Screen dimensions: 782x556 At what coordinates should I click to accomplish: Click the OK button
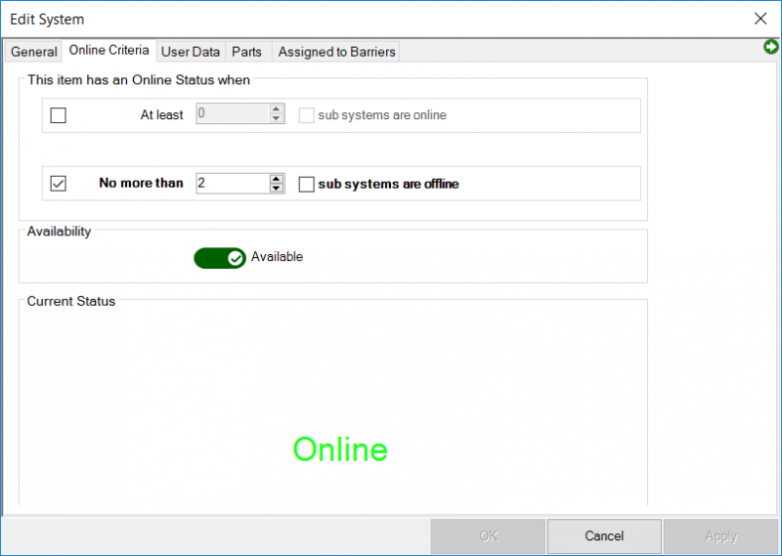[488, 536]
